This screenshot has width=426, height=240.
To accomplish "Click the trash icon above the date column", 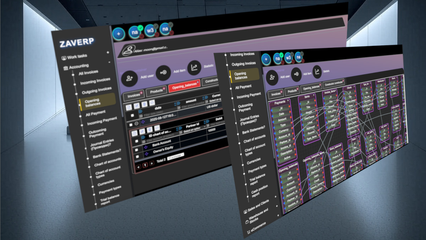I will pos(144,104).
